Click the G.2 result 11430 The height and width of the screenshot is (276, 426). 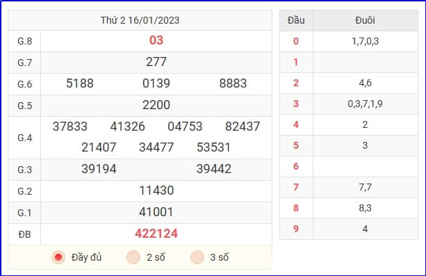pos(156,190)
